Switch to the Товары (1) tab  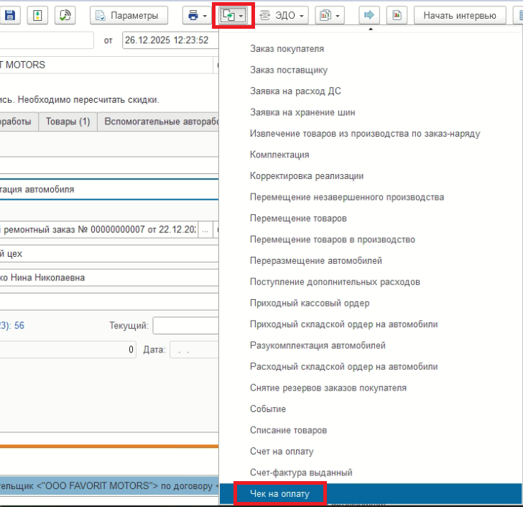[x=68, y=122]
